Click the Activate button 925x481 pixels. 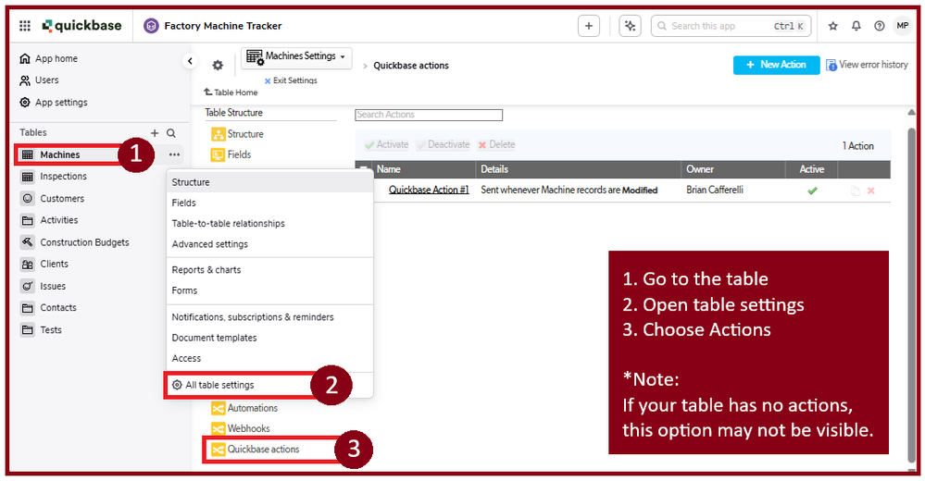(x=386, y=145)
